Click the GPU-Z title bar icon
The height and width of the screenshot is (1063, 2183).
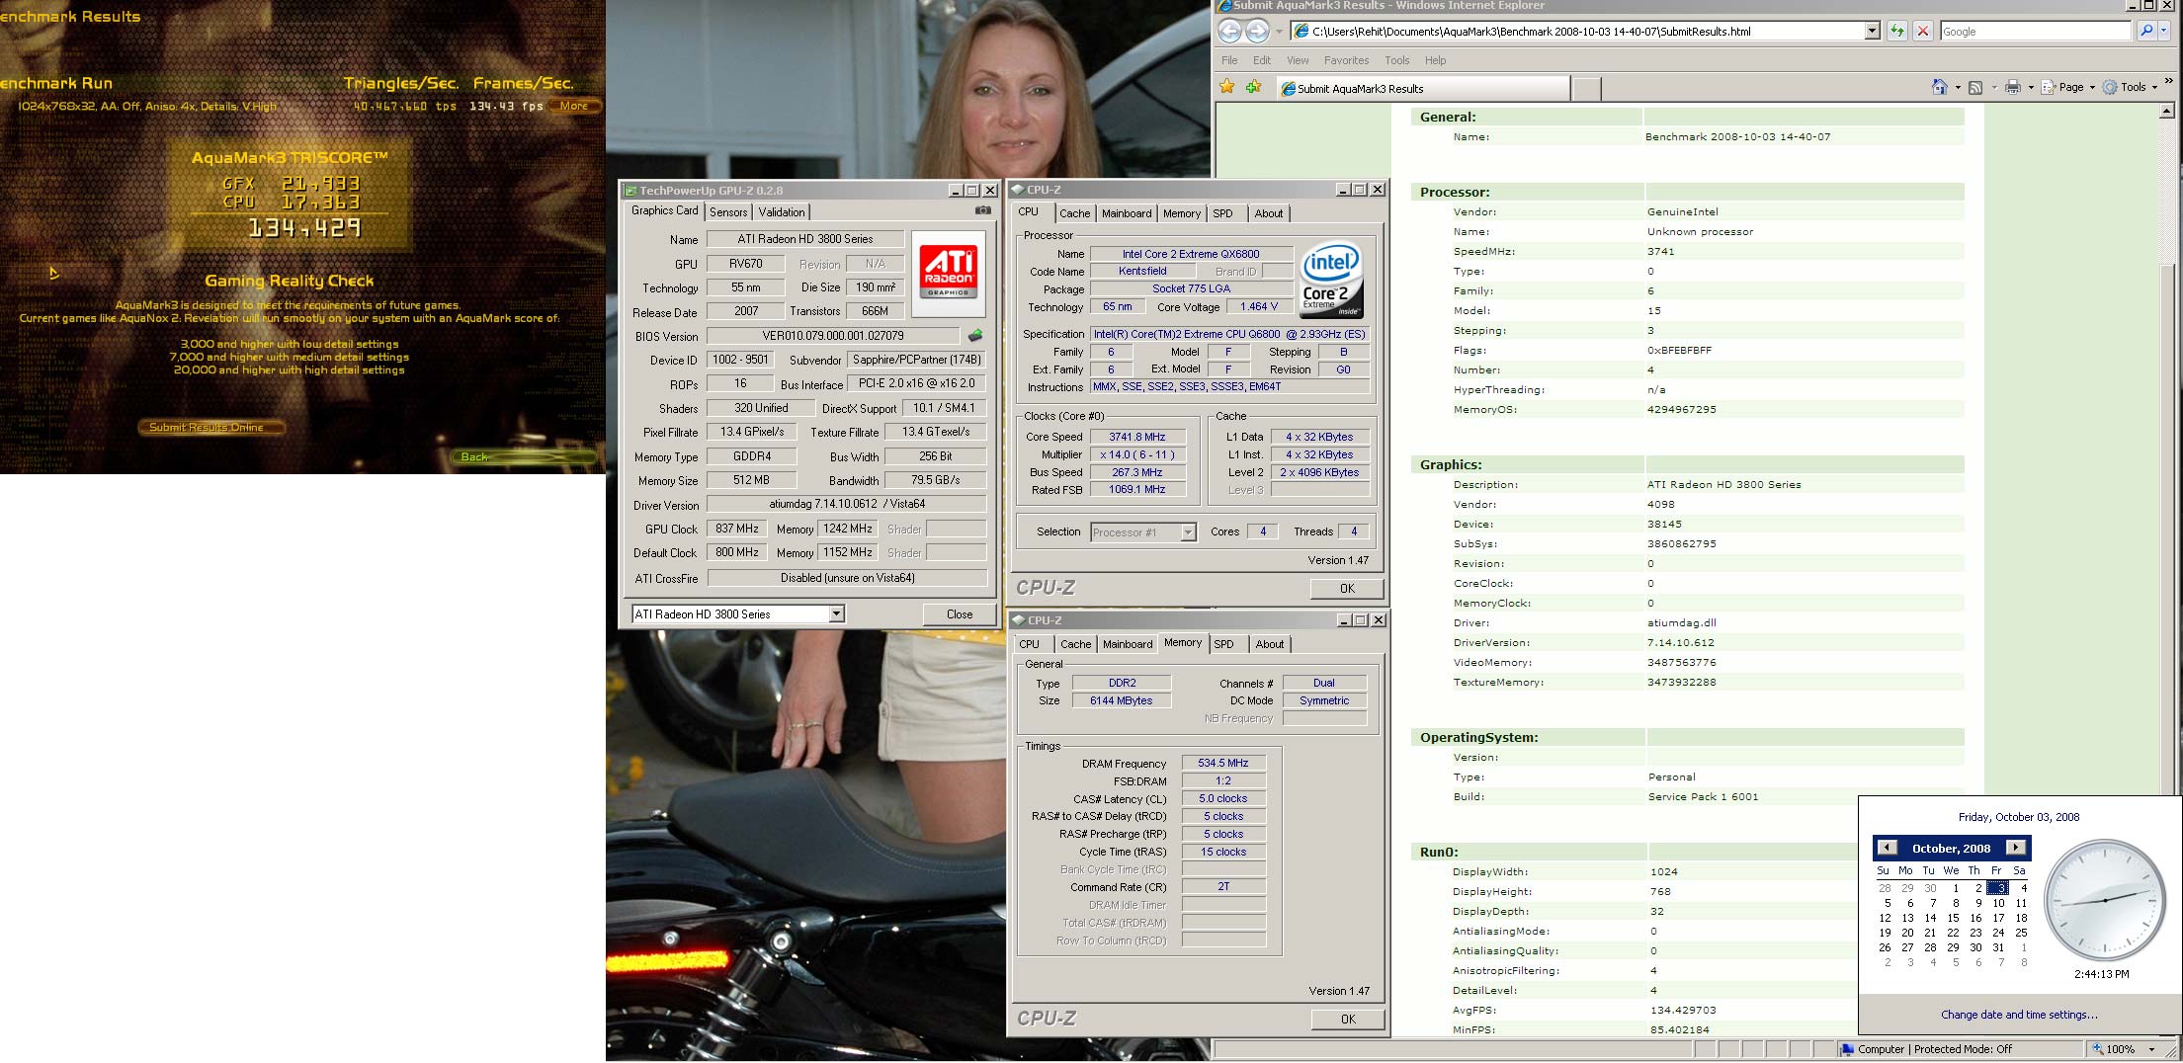pyautogui.click(x=630, y=191)
